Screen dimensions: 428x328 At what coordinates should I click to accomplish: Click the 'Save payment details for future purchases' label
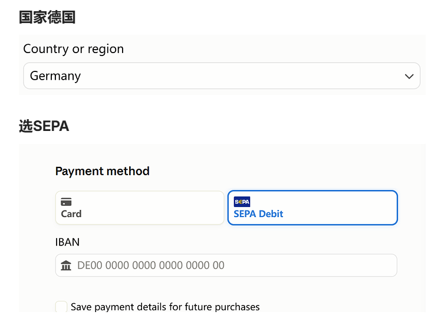165,307
